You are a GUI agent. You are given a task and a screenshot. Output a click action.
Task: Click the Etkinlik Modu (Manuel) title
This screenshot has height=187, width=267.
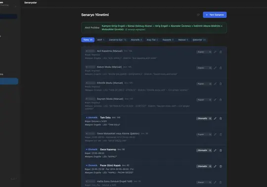pos(110,83)
